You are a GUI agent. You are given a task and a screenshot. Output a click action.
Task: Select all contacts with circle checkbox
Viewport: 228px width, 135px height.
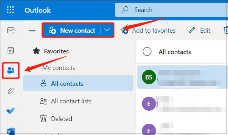tap(147, 52)
